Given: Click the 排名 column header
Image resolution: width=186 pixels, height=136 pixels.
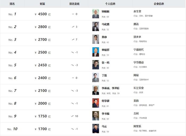Looking at the screenshot, I should coord(12,4).
